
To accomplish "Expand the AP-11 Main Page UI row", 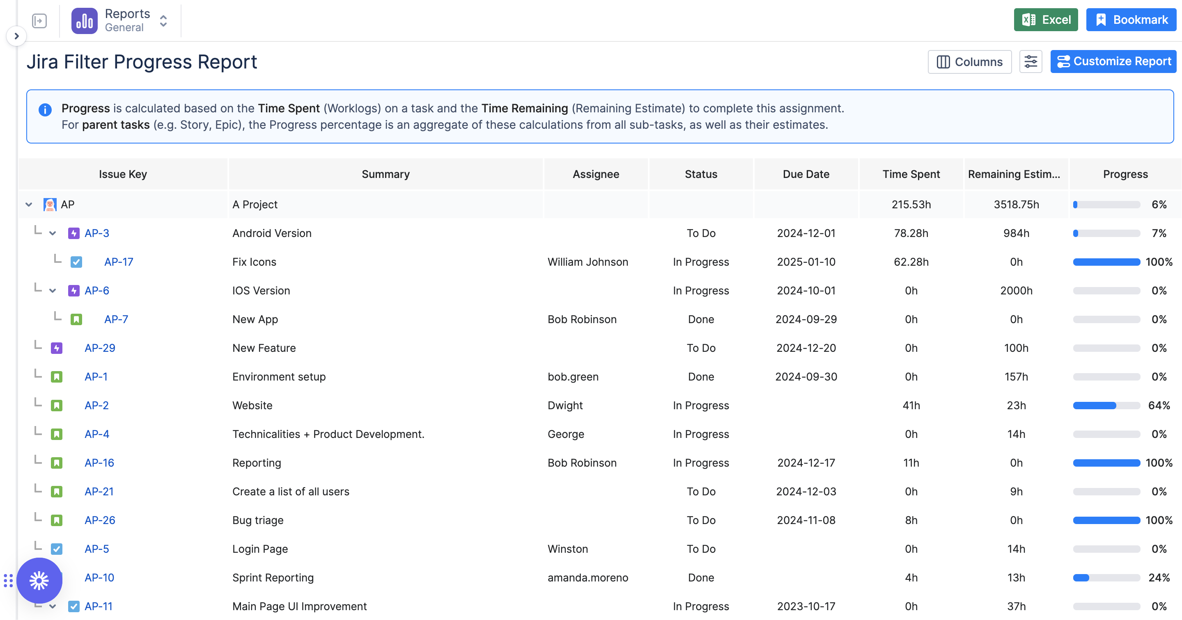I will (x=53, y=607).
